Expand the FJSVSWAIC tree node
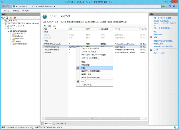This screenshot has height=130, width=179. [11, 34]
